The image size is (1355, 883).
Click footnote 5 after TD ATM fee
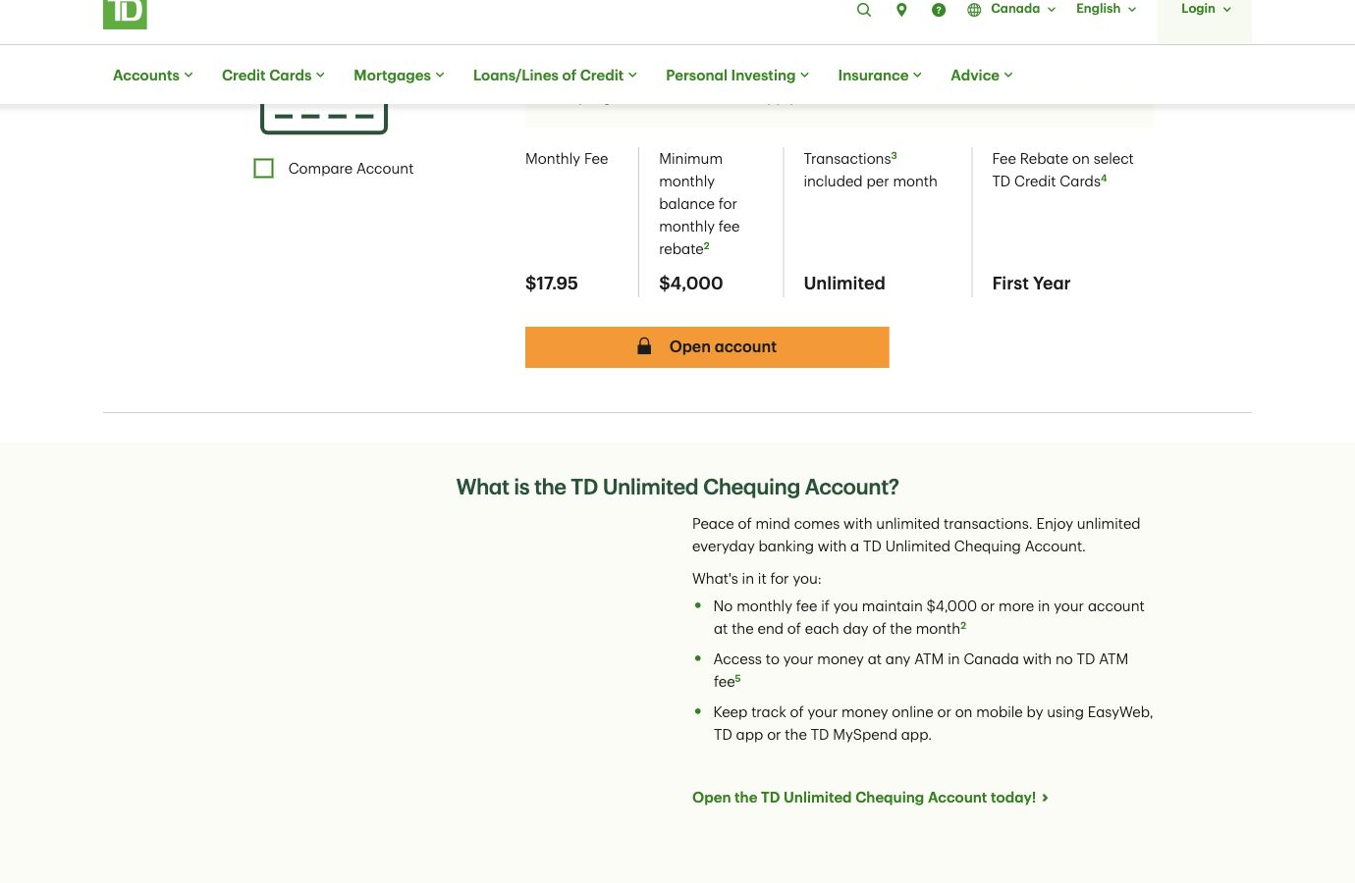tap(737, 678)
